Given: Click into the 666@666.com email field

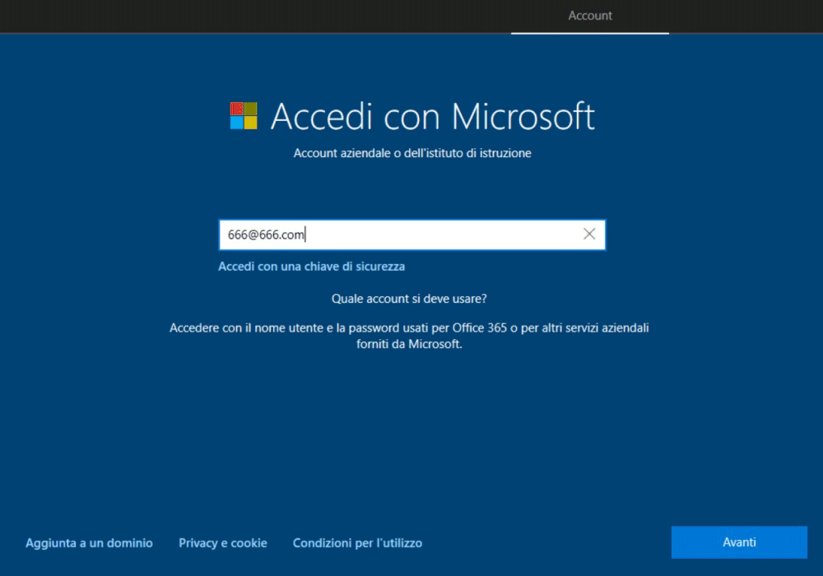Looking at the screenshot, I should (412, 235).
